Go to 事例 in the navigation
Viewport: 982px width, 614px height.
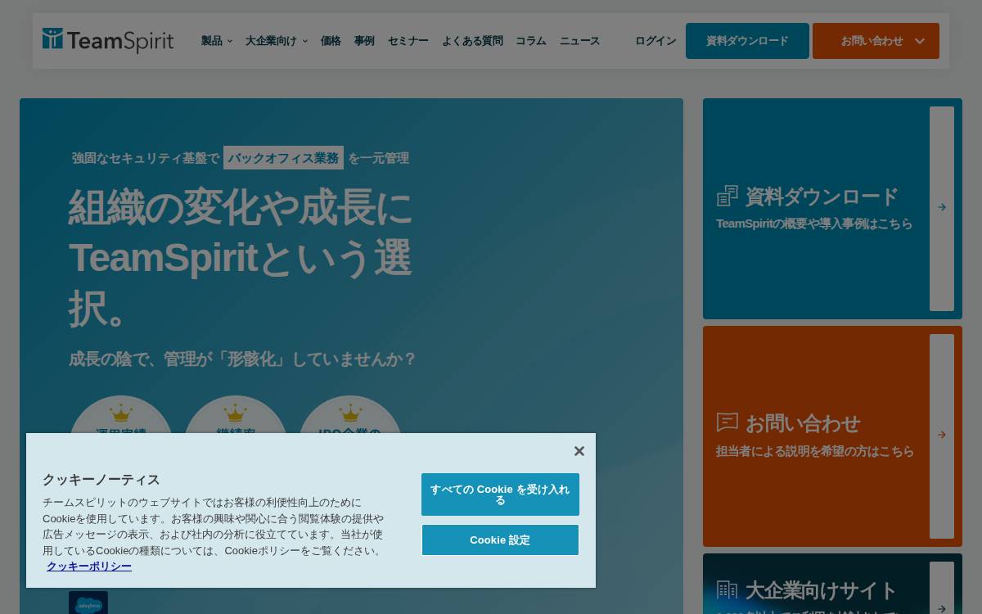click(364, 41)
